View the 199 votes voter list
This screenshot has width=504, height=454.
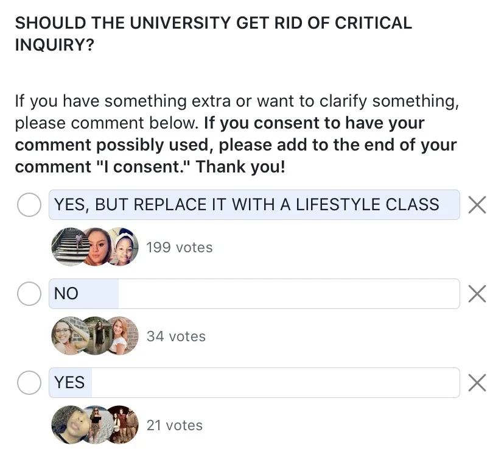(180, 247)
